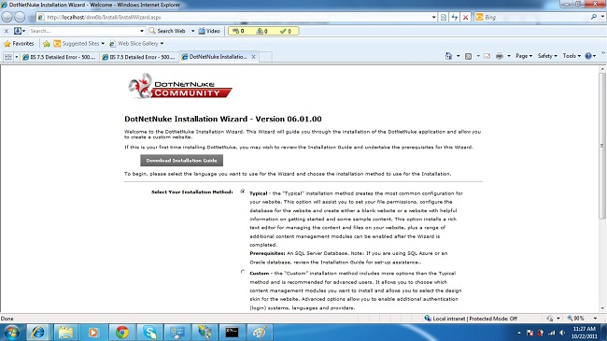Screen dimensions: 607x341
Task: Click the toolbar Search input field
Action: coord(84,31)
